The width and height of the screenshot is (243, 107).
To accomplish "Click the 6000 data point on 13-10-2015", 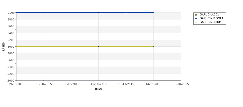I will (x=126, y=46).
